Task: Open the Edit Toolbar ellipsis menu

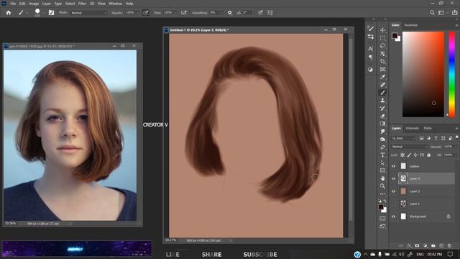Action: (x=382, y=194)
